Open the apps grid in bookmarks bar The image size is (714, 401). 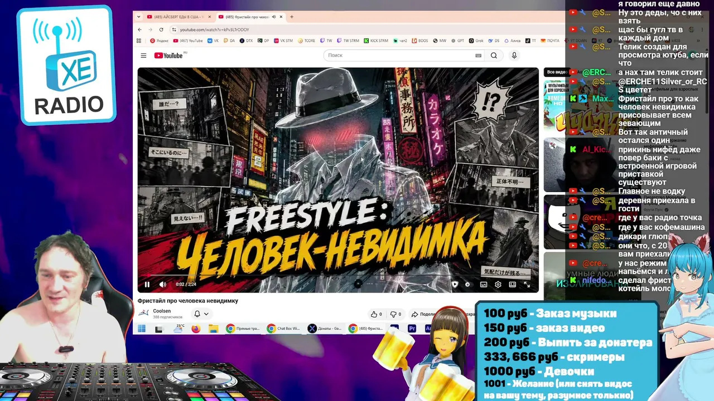(x=139, y=41)
